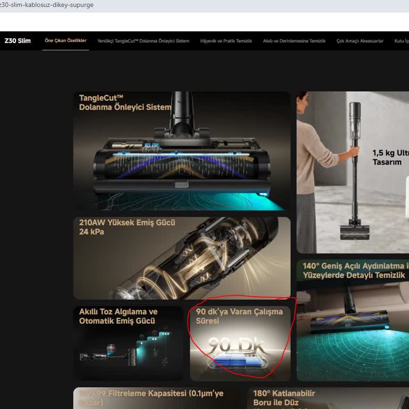The width and height of the screenshot is (409, 409).
Task: Click the browser address bar URL
Action: pyautogui.click(x=47, y=5)
